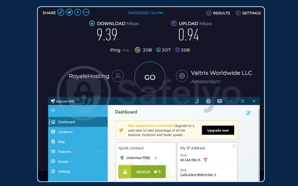Expand the Features chevron arrow
This screenshot has height=186, width=298.
101,151
